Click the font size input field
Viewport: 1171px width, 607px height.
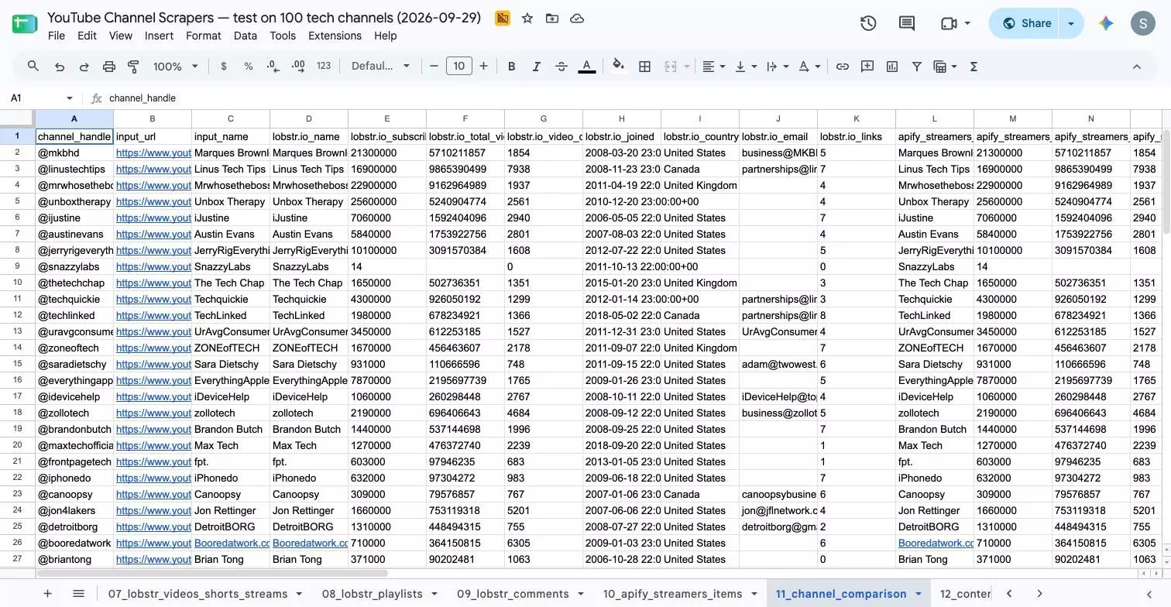459,67
